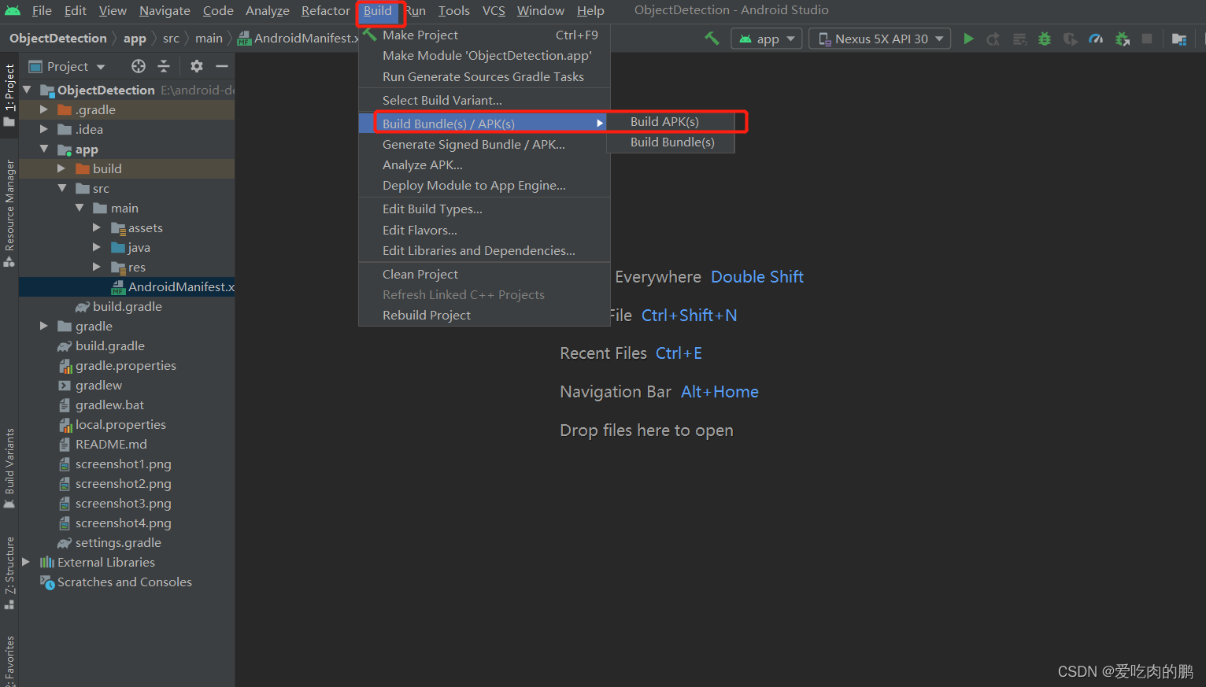This screenshot has height=687, width=1206.
Task: Select Edit Libraries and Dependencies...
Action: [484, 250]
